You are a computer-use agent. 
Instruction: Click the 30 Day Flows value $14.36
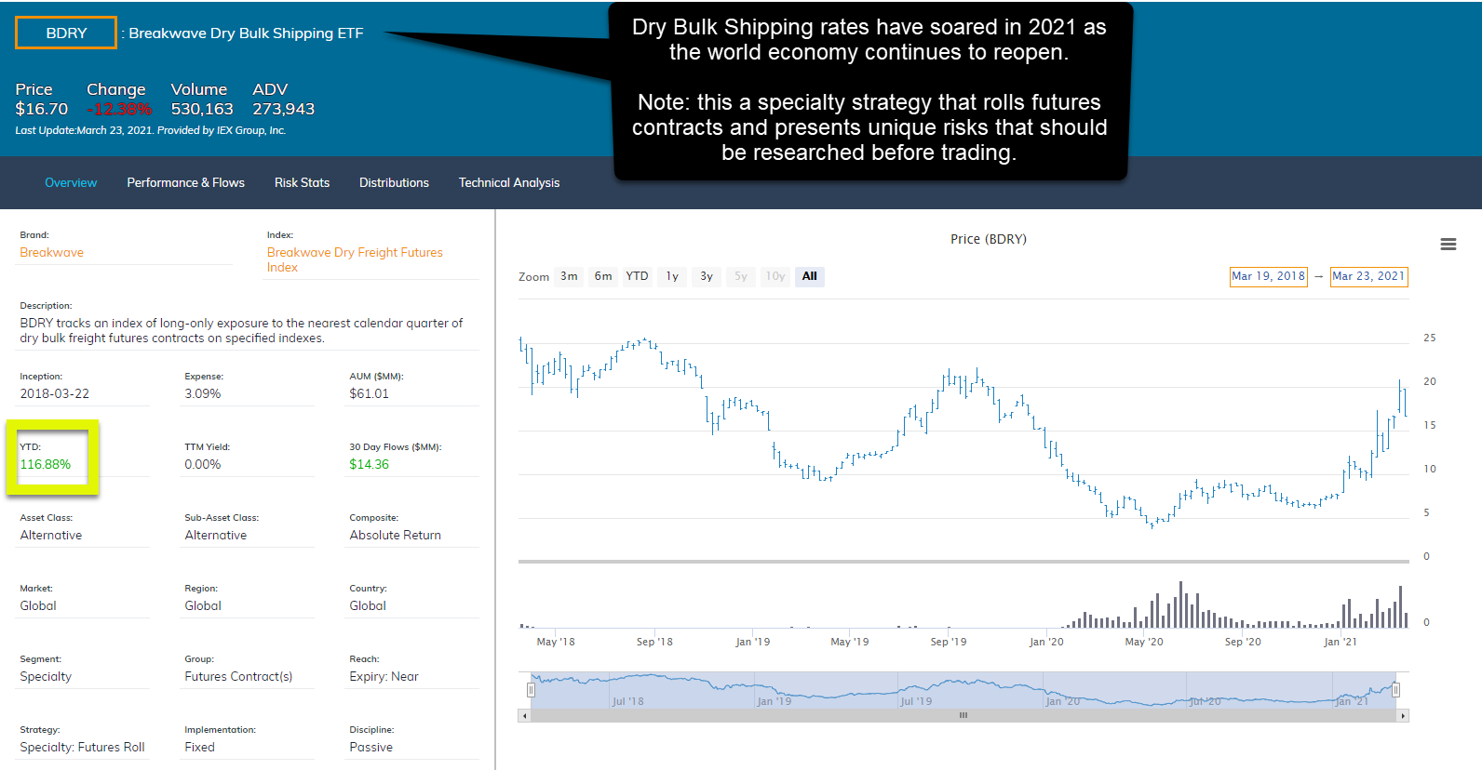click(x=370, y=464)
